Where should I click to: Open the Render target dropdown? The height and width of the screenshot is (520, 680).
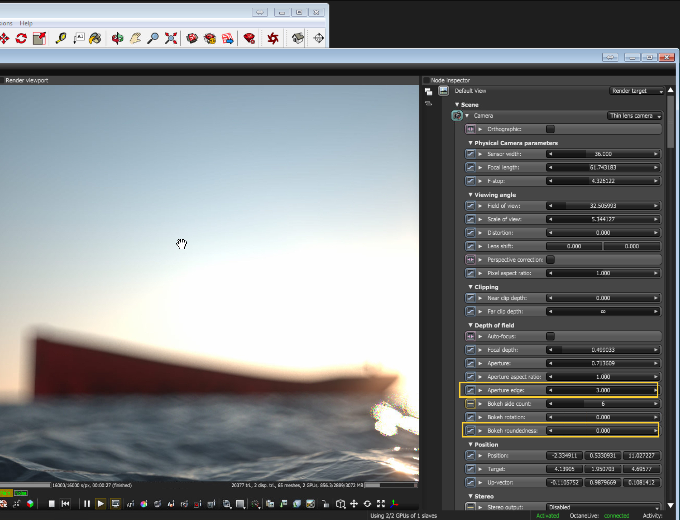636,91
